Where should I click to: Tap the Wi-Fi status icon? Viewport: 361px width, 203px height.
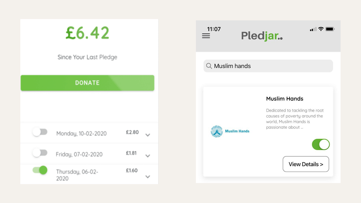321,29
